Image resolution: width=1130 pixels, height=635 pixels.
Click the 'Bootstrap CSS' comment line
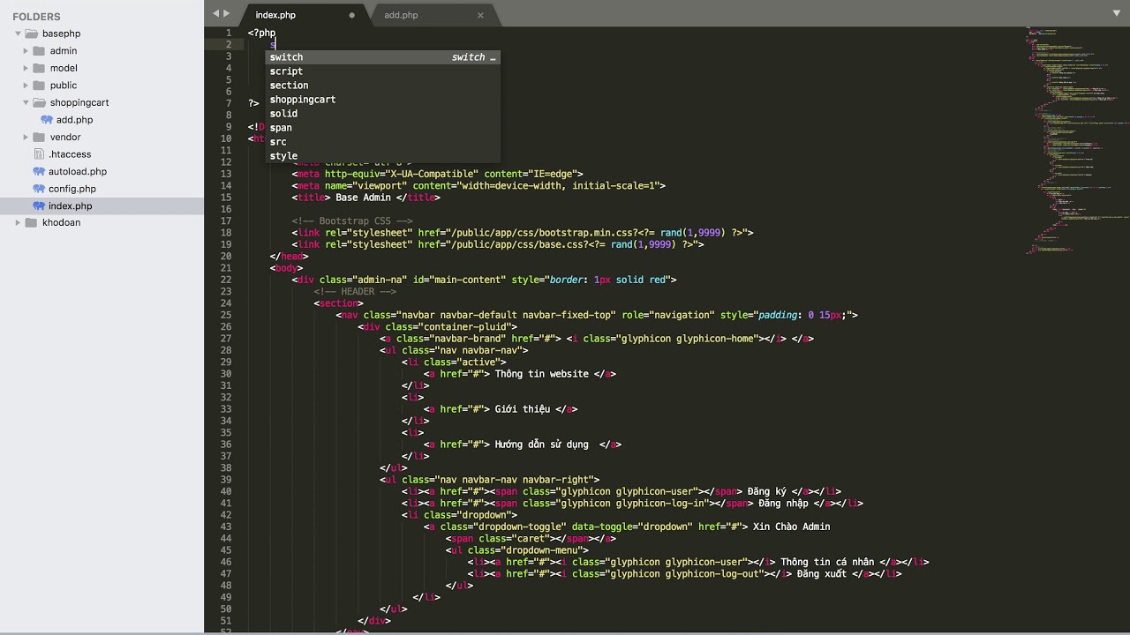pyautogui.click(x=352, y=221)
